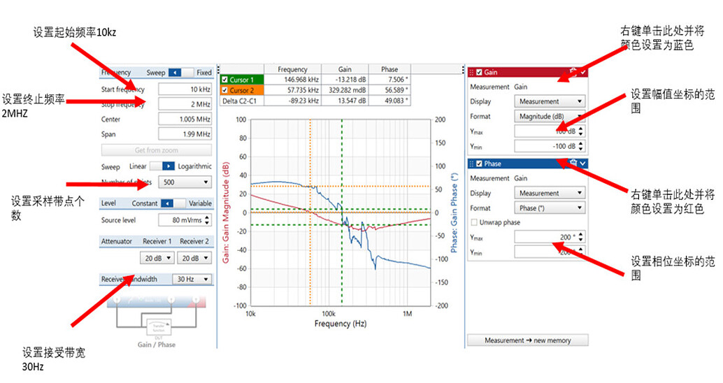The image size is (723, 383).
Task: Open the Receiver 1 attenuator 20 dB dropdown
Action: tap(155, 258)
